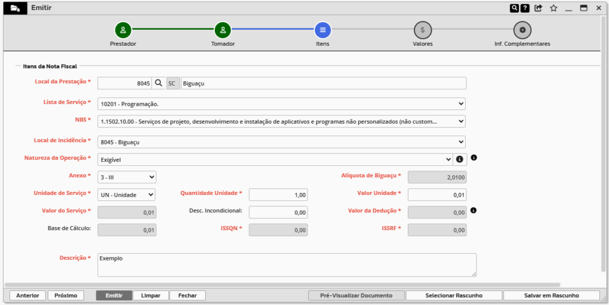Image resolution: width=609 pixels, height=305 pixels.
Task: Go to the Prestador step
Action: 123,29
